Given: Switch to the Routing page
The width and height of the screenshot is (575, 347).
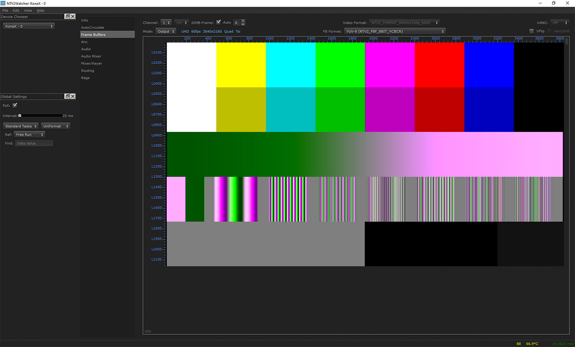Looking at the screenshot, I should click(x=87, y=71).
